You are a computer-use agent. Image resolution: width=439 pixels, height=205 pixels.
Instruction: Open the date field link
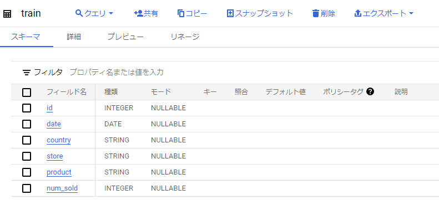(54, 124)
